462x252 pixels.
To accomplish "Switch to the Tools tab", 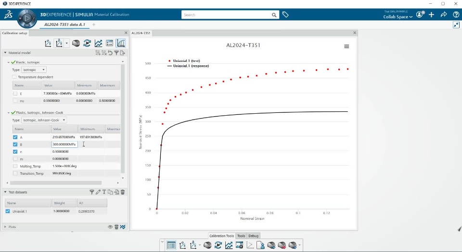I will tap(241, 236).
